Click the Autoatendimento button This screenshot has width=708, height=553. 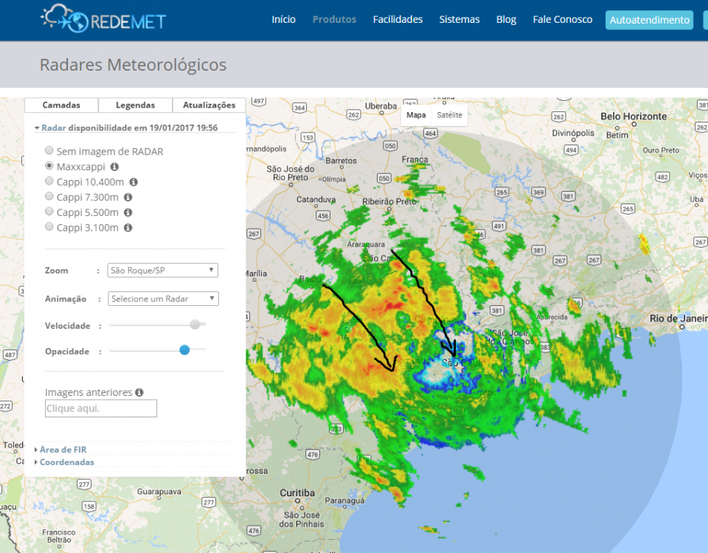click(x=649, y=20)
